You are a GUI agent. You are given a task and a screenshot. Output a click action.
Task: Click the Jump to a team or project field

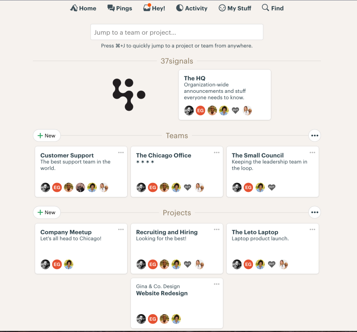coord(177,32)
